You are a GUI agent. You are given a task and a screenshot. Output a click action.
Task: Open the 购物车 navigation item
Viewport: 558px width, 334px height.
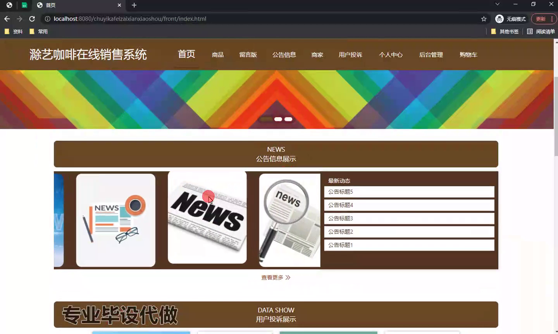coord(468,55)
